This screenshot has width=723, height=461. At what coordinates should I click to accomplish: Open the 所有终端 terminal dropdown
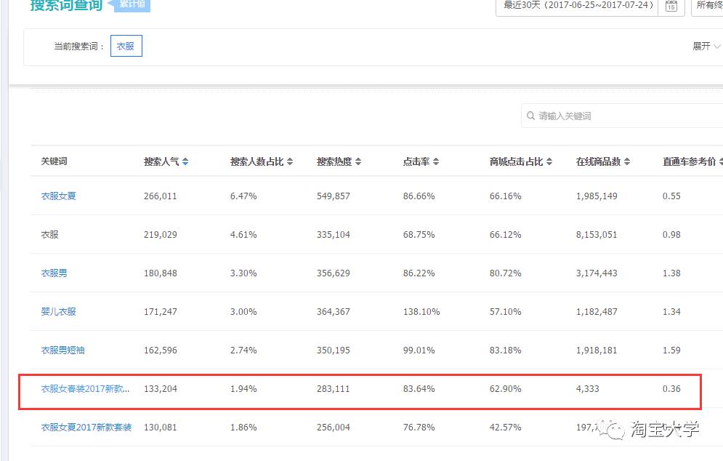(708, 6)
